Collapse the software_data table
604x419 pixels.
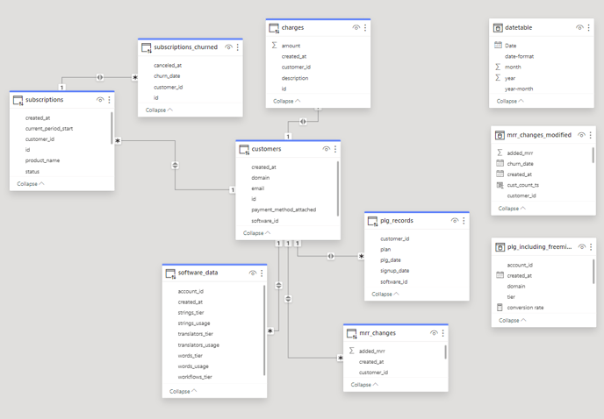pyautogui.click(x=183, y=391)
